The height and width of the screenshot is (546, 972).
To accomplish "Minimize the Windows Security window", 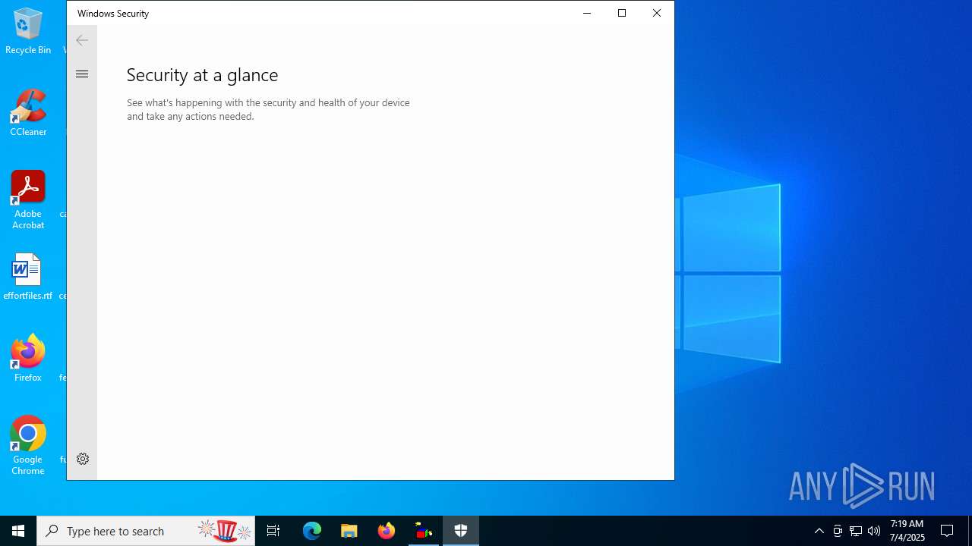I will [x=587, y=13].
